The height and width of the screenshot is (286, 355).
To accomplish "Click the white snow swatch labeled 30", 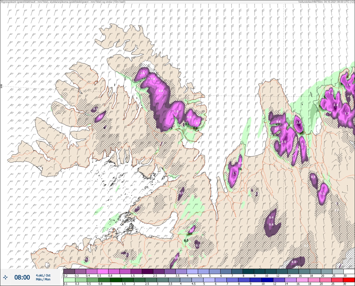I will pyautogui.click(x=349, y=271).
